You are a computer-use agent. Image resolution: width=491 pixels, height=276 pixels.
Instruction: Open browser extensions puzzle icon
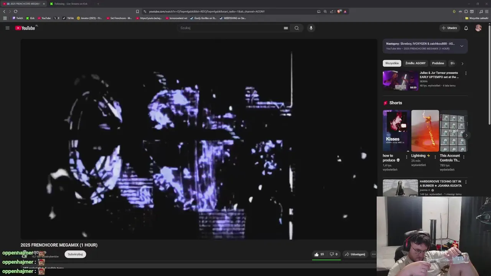pyautogui.click(x=466, y=11)
